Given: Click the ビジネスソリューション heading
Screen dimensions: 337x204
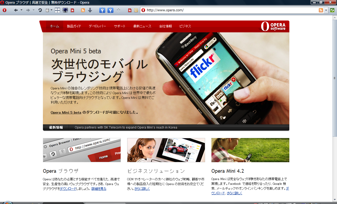Looking at the screenshot, I should [156, 171].
